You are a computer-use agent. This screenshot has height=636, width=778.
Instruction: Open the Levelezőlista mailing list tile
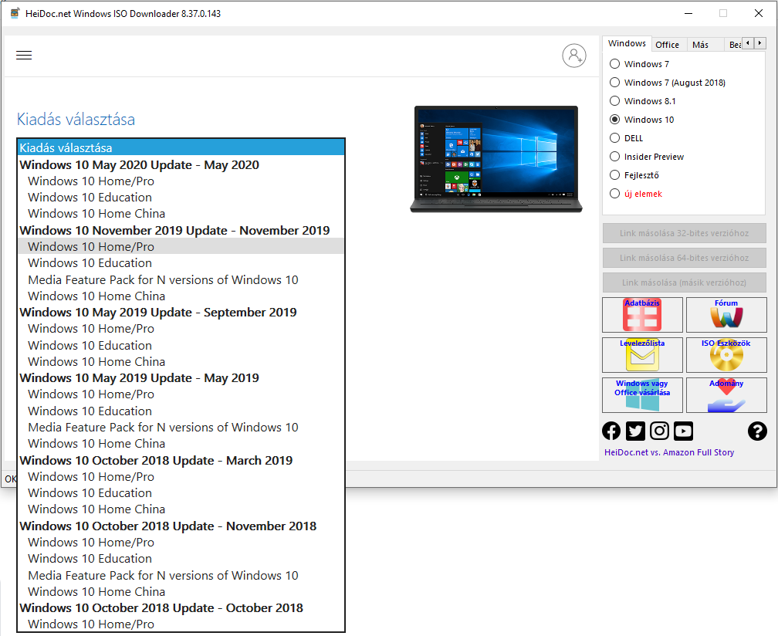tap(642, 355)
